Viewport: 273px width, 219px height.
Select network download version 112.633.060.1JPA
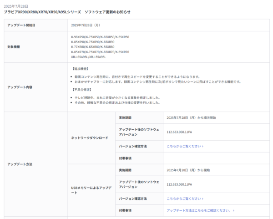point(179,132)
